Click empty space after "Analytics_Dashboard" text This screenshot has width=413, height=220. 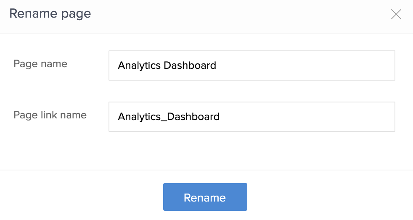pos(307,117)
